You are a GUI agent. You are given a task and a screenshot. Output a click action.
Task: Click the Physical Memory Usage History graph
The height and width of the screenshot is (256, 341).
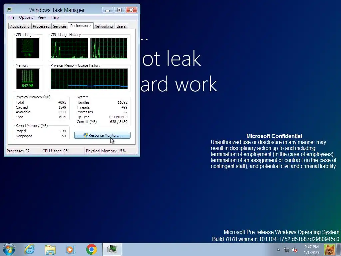point(89,79)
